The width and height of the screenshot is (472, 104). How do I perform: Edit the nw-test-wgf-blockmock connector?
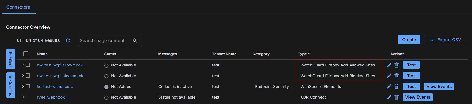coord(389,76)
